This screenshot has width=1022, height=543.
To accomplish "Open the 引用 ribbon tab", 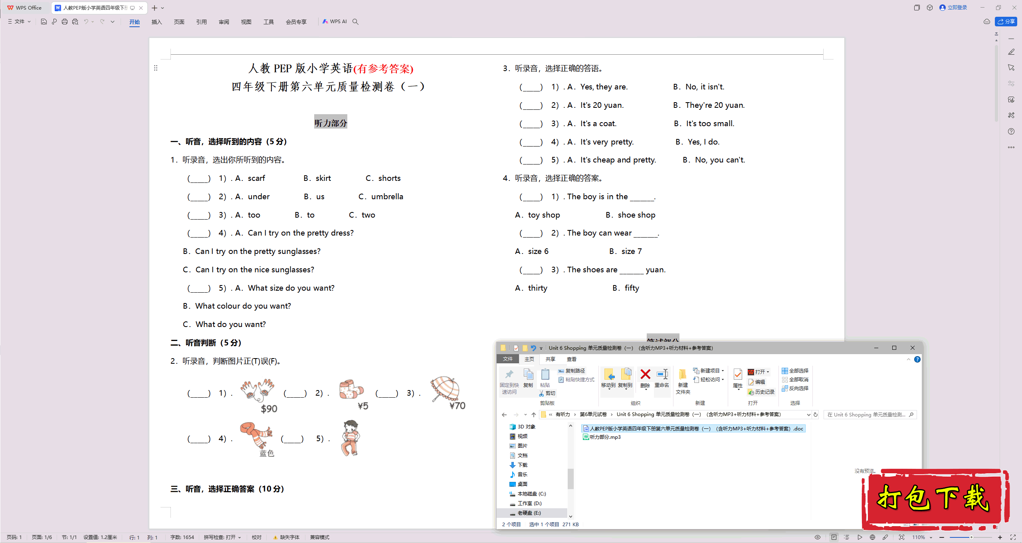I will pyautogui.click(x=201, y=22).
